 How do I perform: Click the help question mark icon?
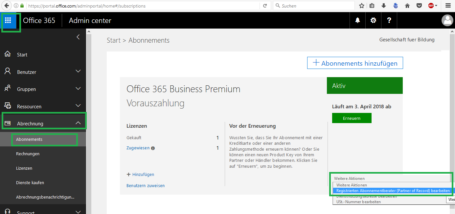tap(389, 20)
